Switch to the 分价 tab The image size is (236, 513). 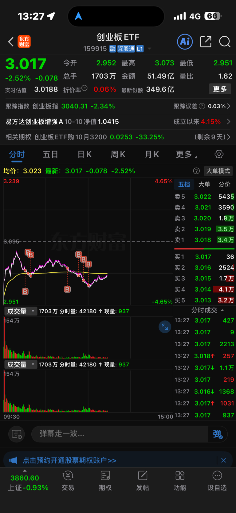point(225,185)
